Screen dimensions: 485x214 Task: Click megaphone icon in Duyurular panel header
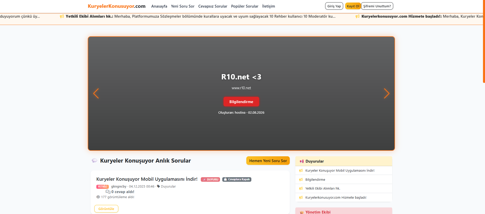301,161
